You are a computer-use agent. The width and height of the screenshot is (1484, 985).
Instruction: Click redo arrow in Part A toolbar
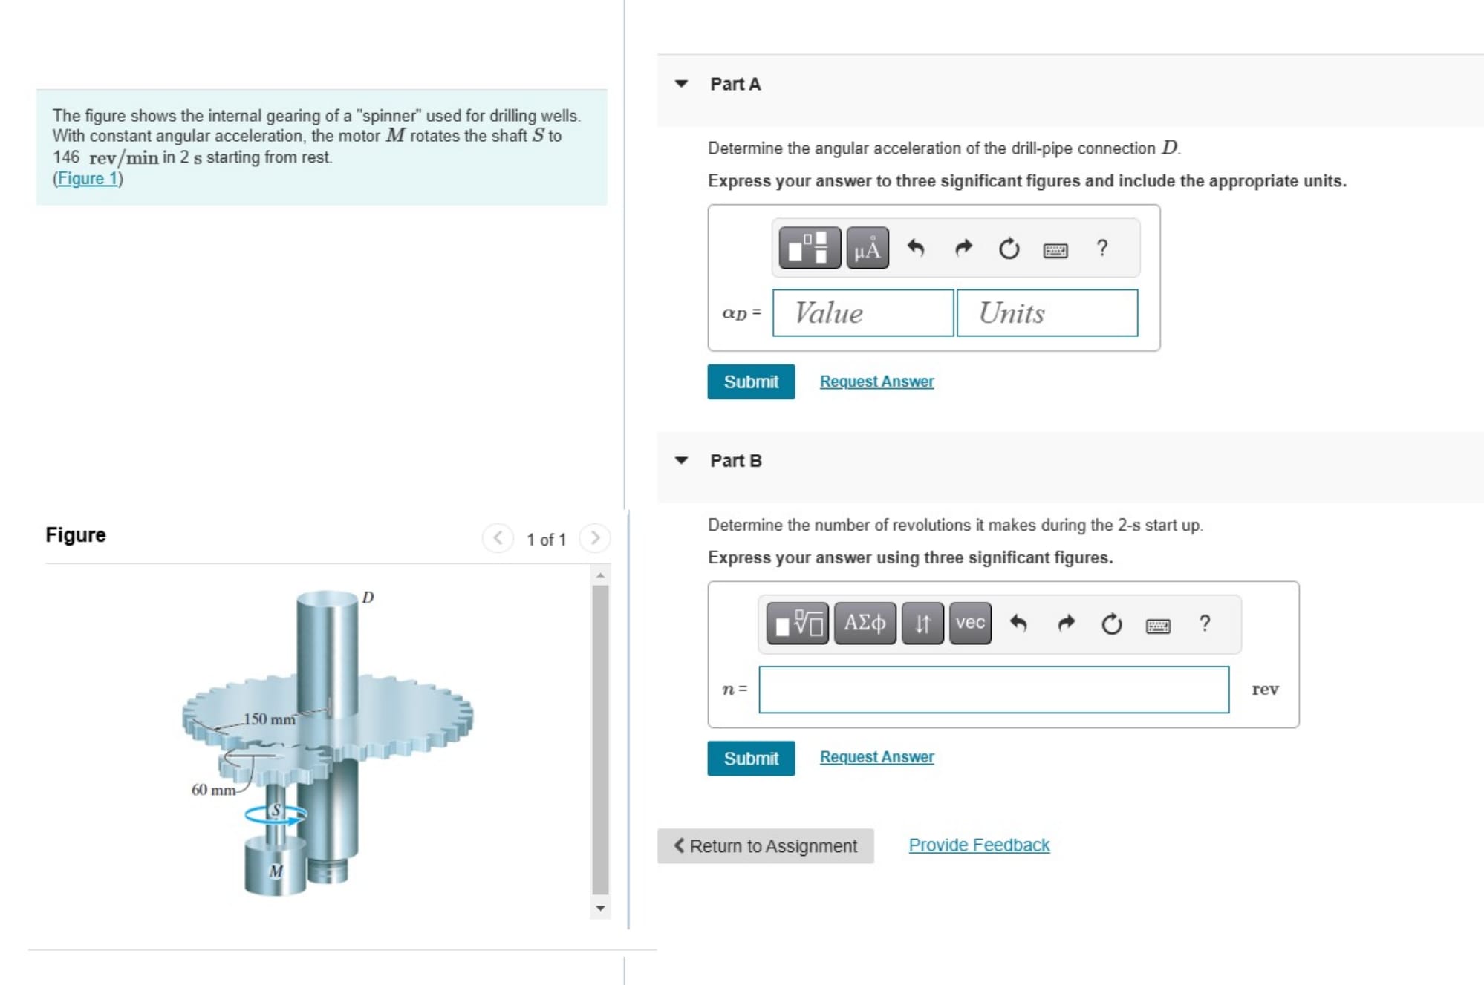(x=963, y=248)
